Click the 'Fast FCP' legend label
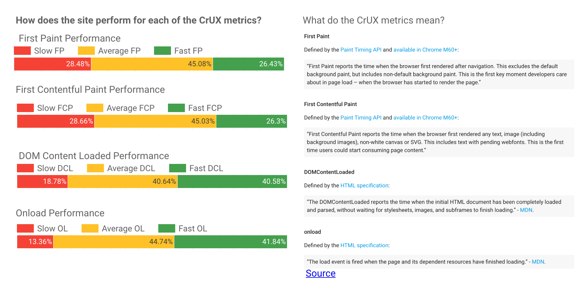The height and width of the screenshot is (282, 583). point(205,108)
